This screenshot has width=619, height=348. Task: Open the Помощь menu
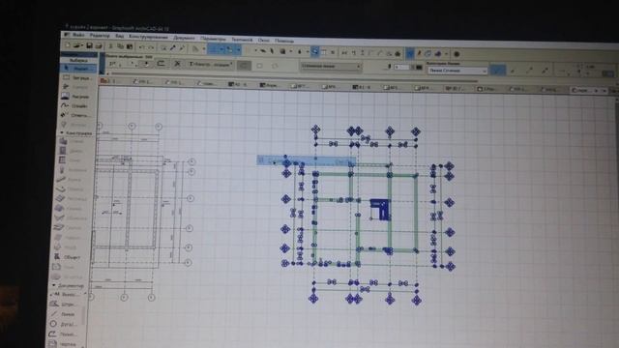[x=284, y=41]
